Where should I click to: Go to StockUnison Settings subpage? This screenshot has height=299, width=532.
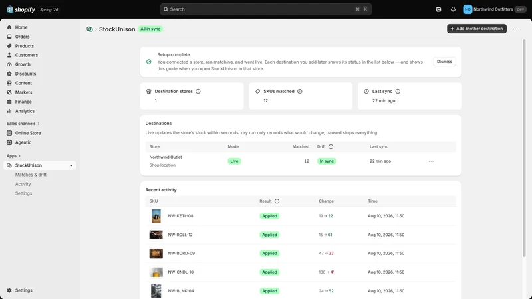tap(23, 193)
